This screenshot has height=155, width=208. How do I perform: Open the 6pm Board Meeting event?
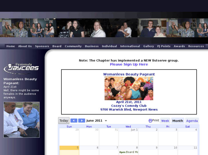[x=129, y=152]
